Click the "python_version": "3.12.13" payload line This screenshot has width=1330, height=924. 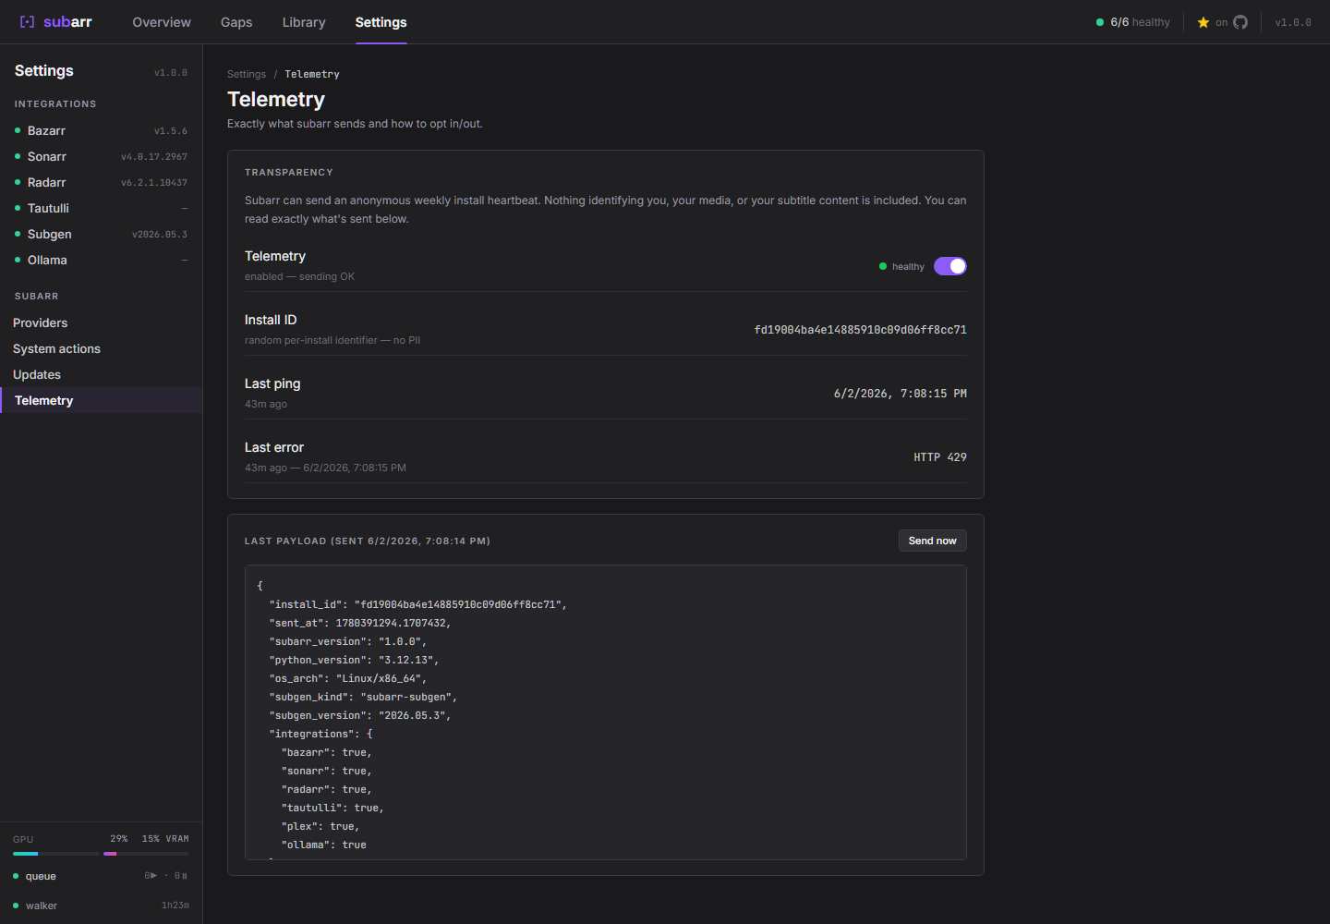click(x=354, y=660)
